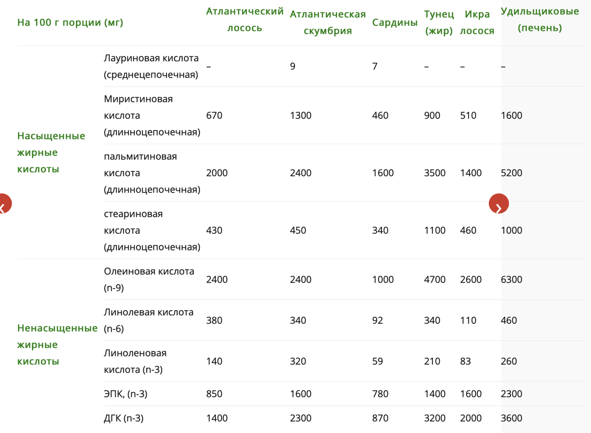This screenshot has height=433, width=591.
Task: Click the red next-slide arrow
Action: point(499,204)
